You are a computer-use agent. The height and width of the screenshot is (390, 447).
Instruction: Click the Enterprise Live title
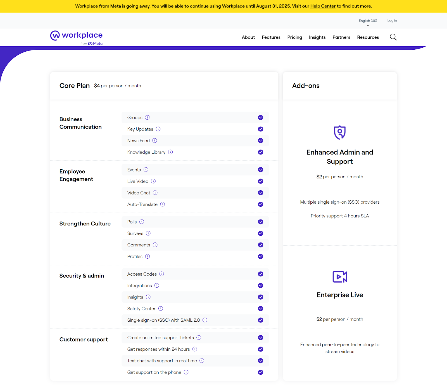(340, 295)
